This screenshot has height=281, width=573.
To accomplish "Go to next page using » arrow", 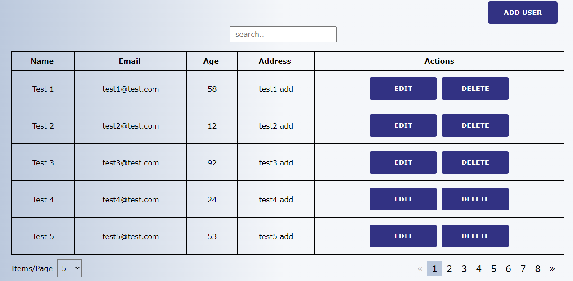I will [x=552, y=268].
